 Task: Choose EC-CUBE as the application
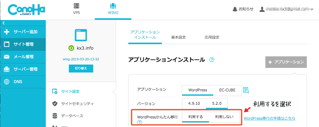pos(227,90)
